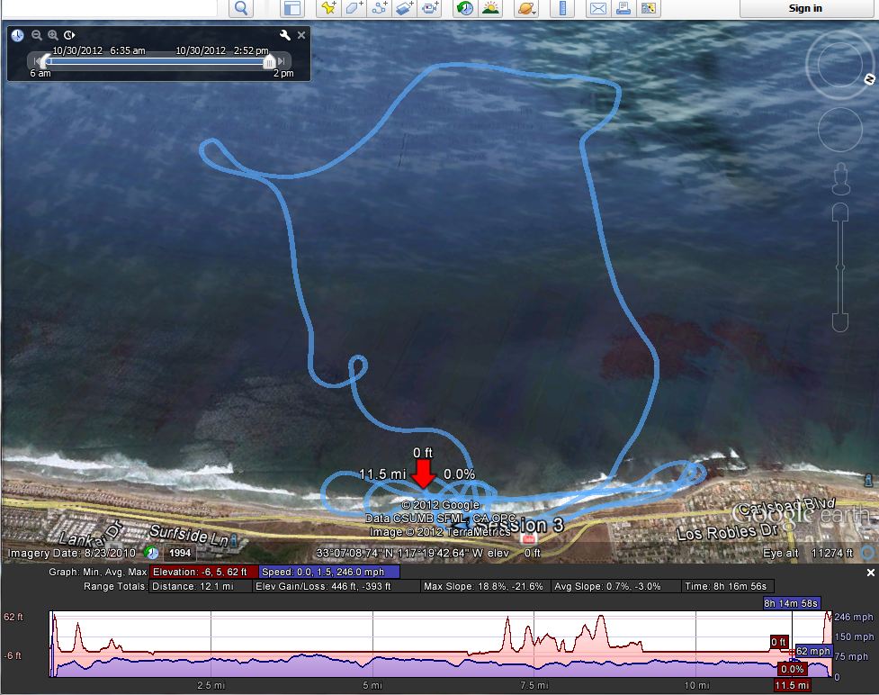Click the 62 mph speed cursor tag

[812, 651]
